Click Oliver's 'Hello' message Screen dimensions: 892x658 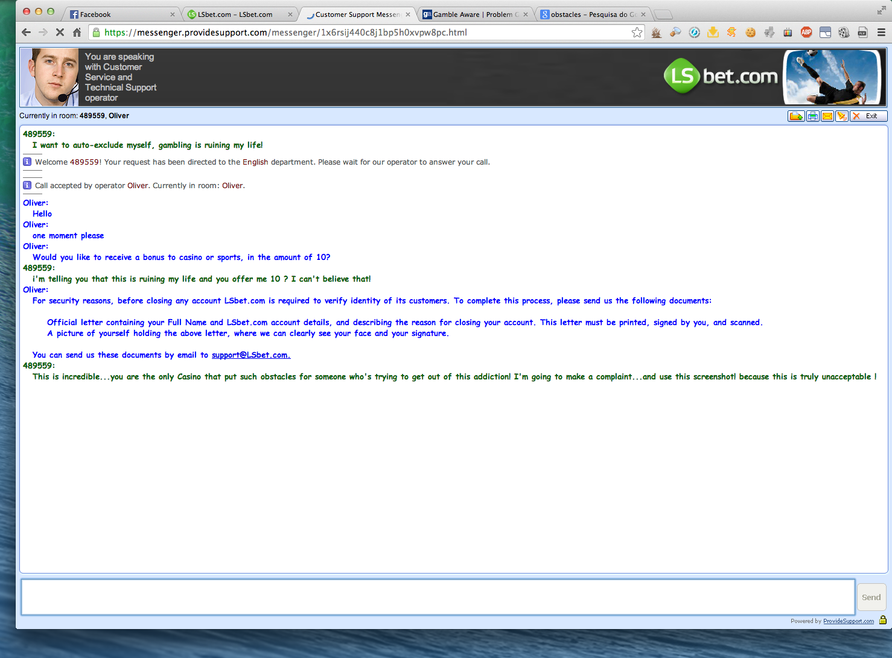(x=42, y=214)
